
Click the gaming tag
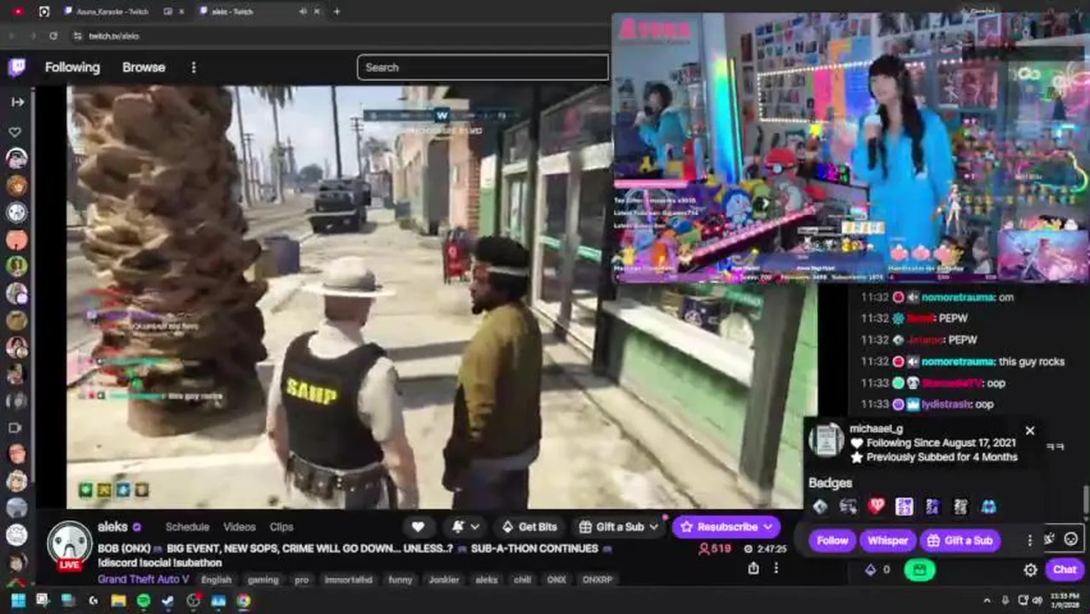263,580
